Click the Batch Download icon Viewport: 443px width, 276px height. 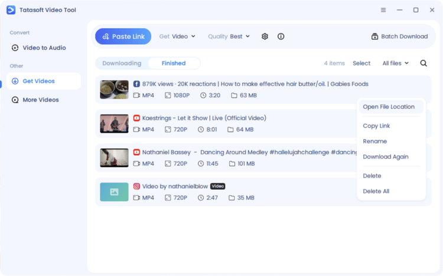click(374, 37)
